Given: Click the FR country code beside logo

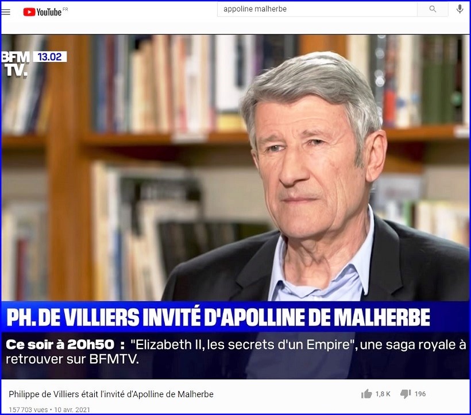Looking at the screenshot, I should click(65, 9).
